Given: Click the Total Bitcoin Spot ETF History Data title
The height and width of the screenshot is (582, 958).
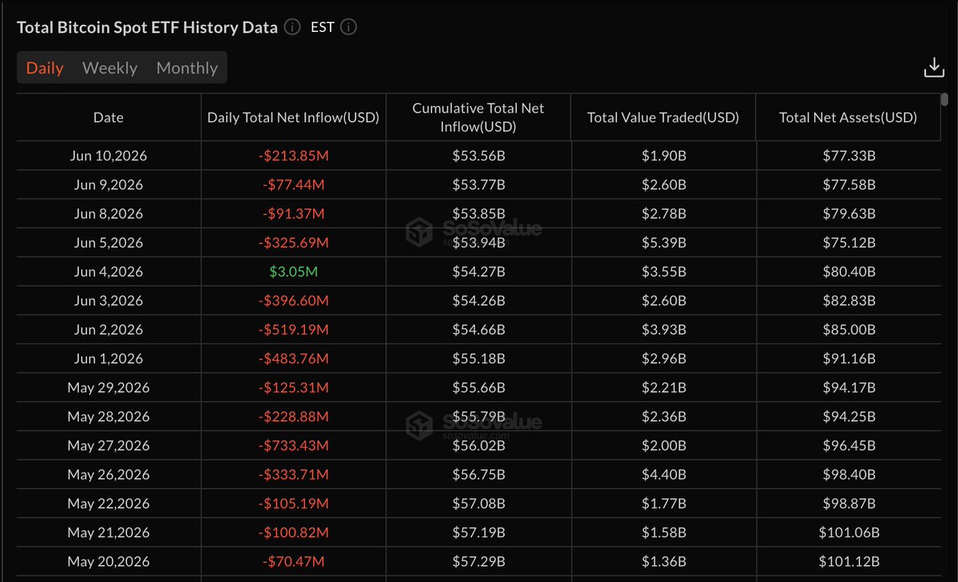Looking at the screenshot, I should tap(148, 27).
